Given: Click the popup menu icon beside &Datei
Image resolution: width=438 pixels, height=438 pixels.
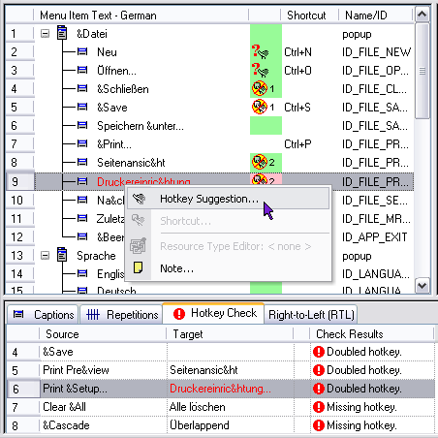Looking at the screenshot, I should point(62,33).
